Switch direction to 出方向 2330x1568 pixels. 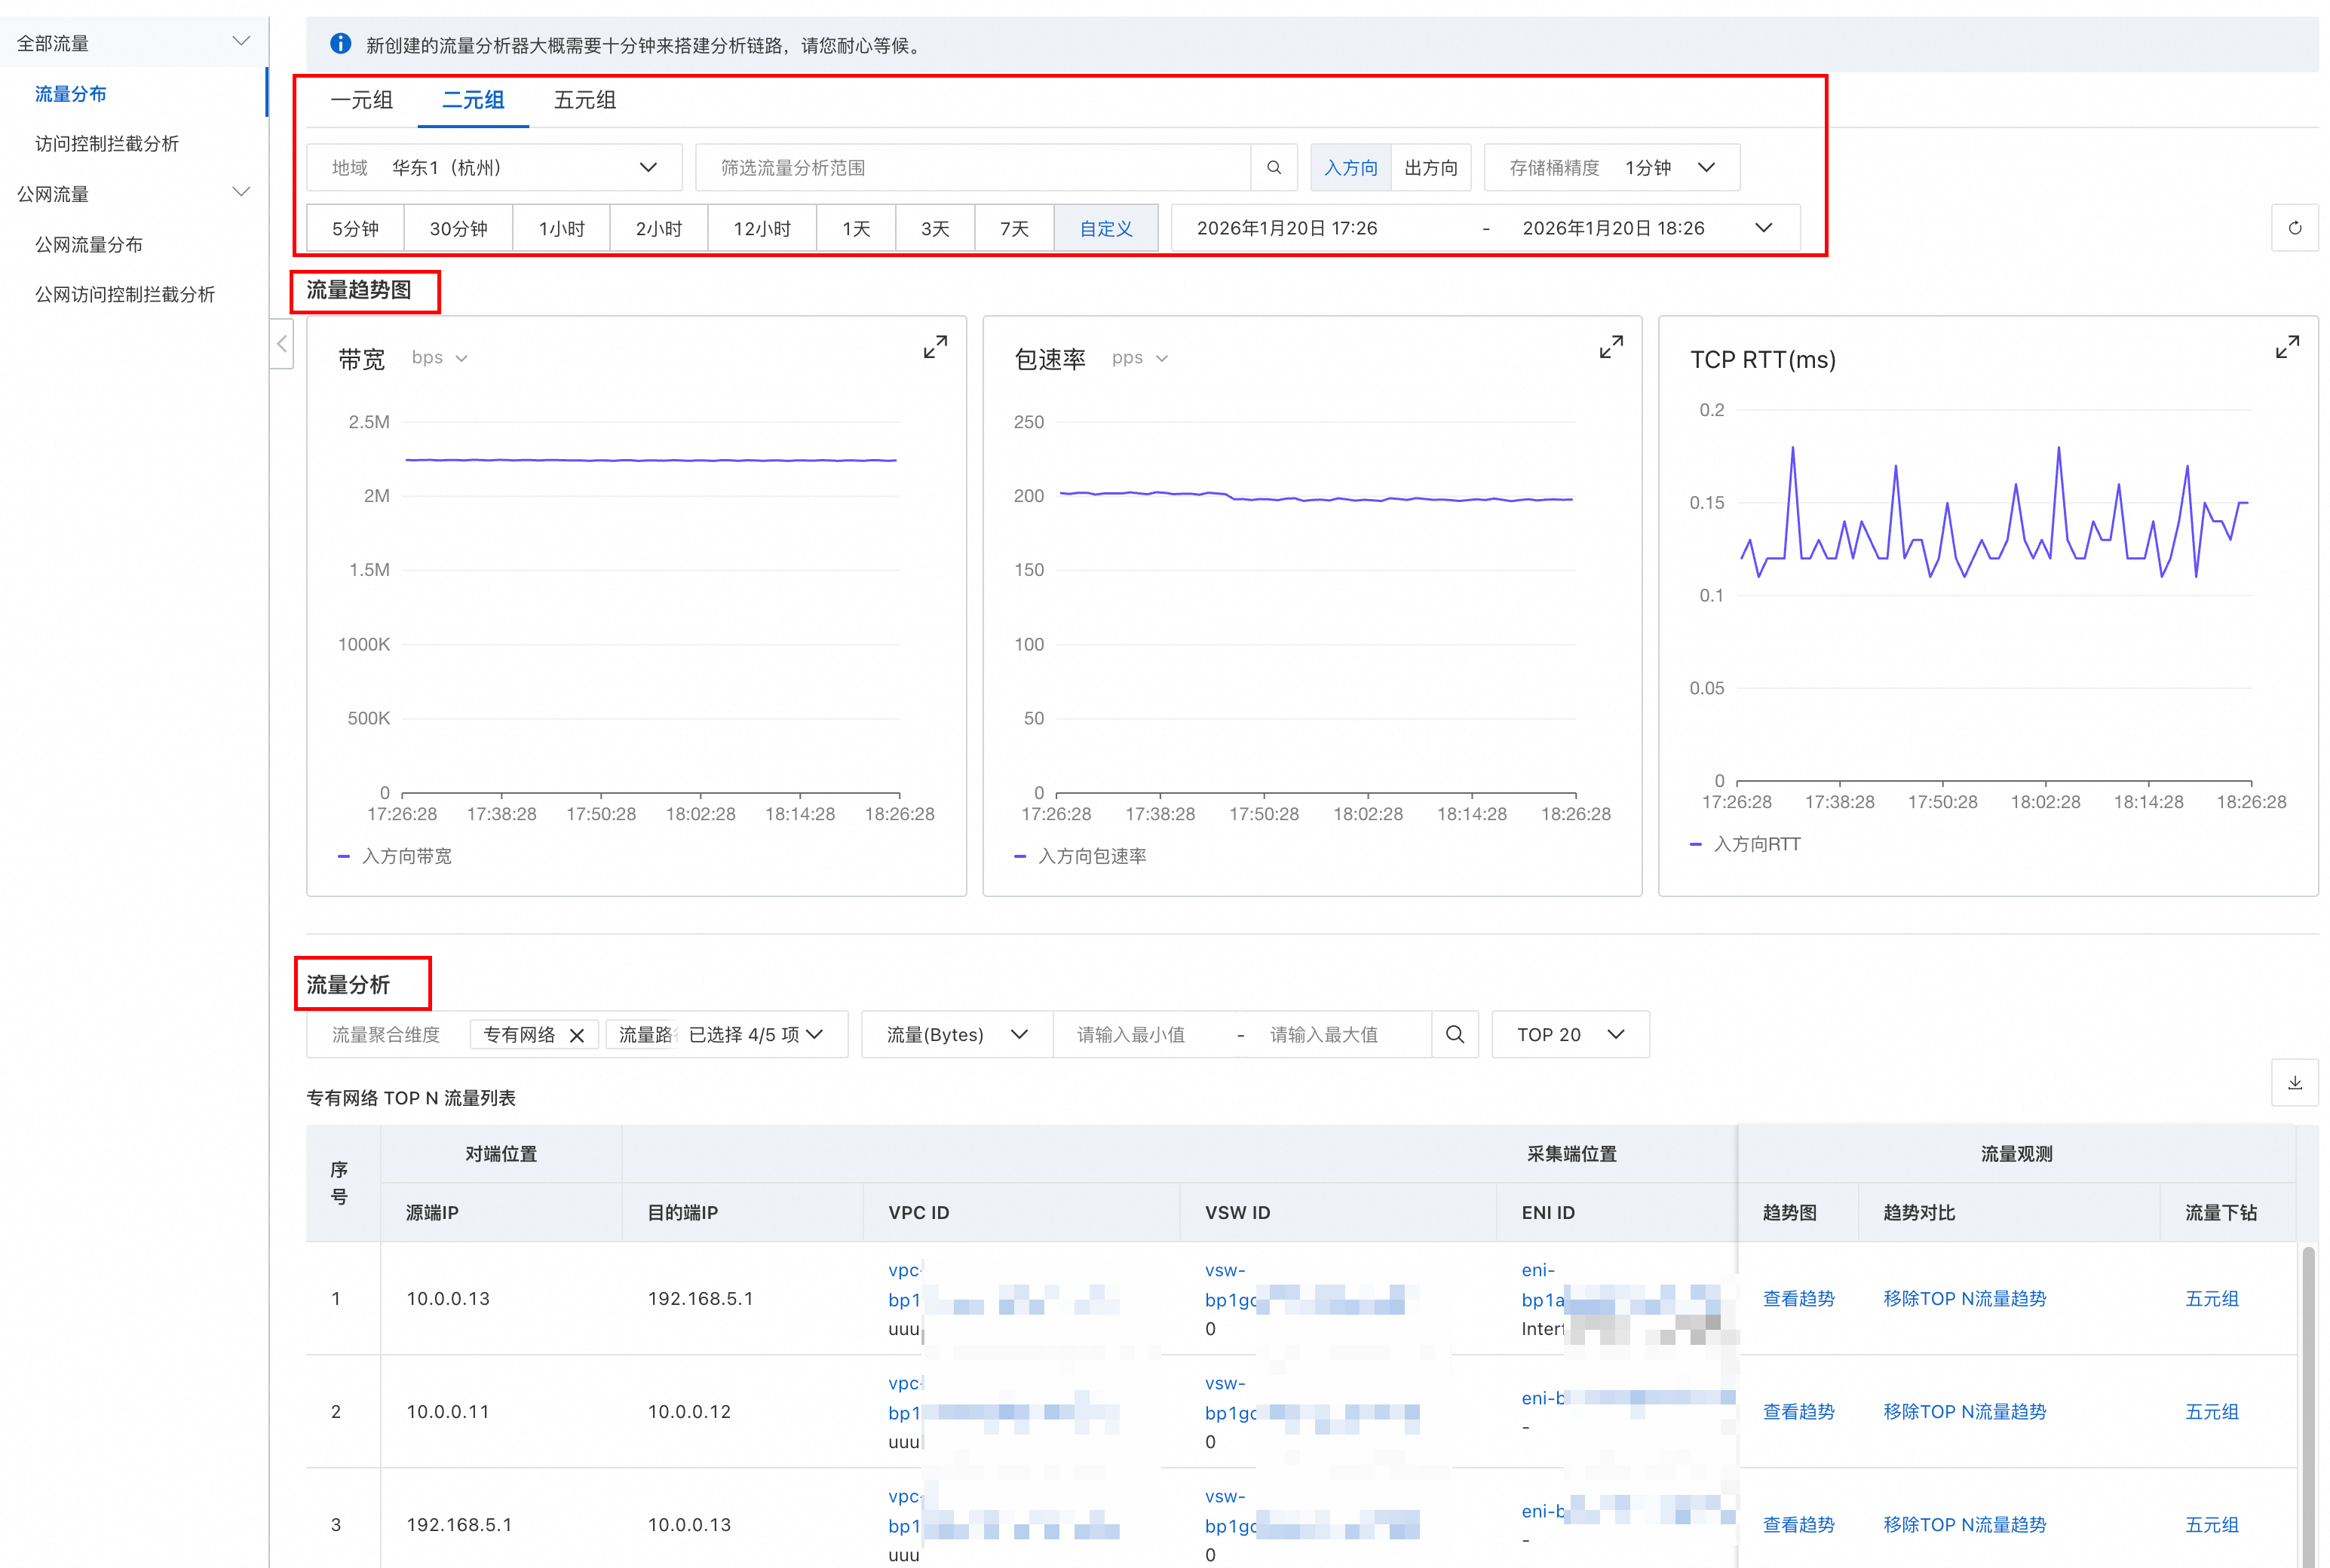1430,168
